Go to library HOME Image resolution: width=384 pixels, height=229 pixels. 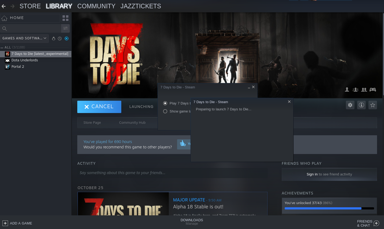point(30,18)
